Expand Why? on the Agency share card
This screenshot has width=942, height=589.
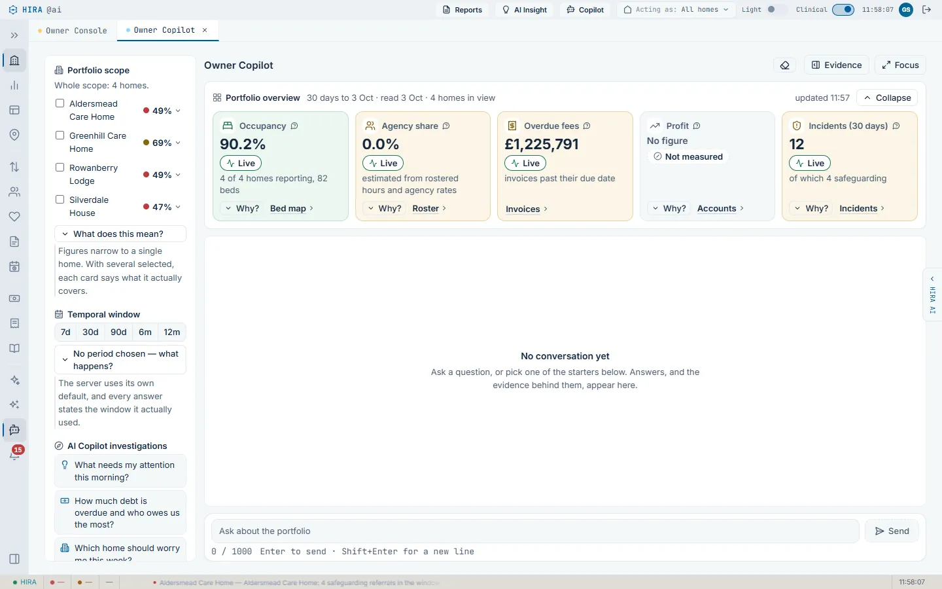point(385,209)
